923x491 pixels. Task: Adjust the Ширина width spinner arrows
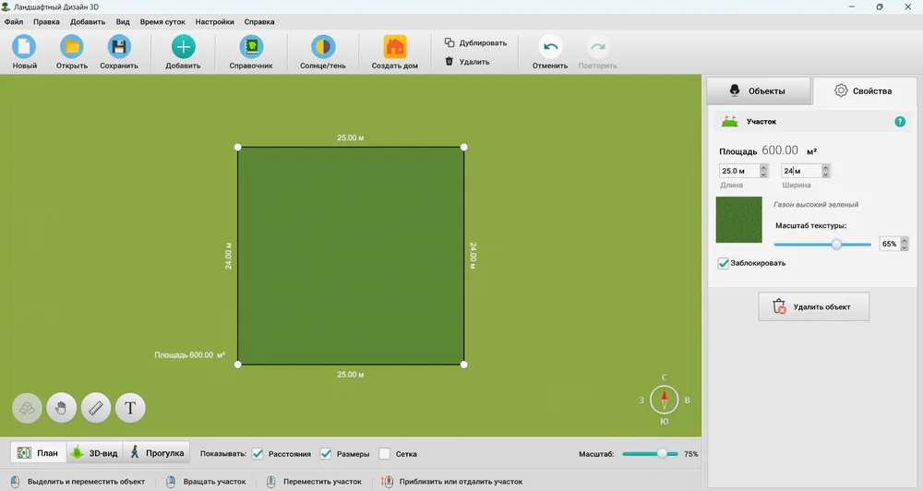(825, 171)
